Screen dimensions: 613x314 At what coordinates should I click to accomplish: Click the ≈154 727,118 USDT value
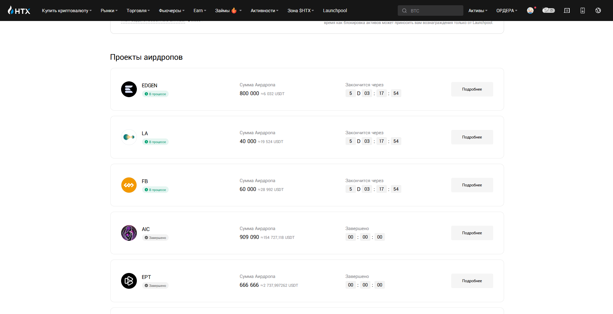(x=278, y=238)
